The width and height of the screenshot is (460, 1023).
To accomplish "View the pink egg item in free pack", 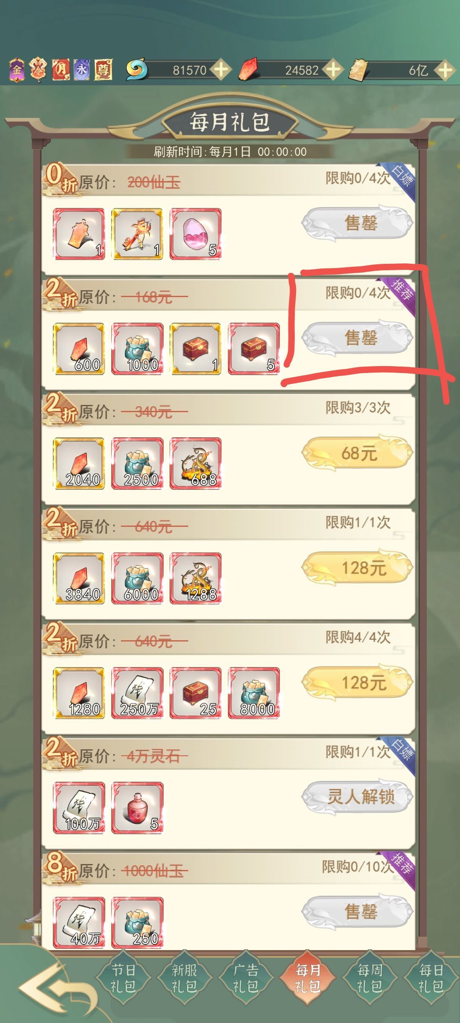I will (195, 234).
